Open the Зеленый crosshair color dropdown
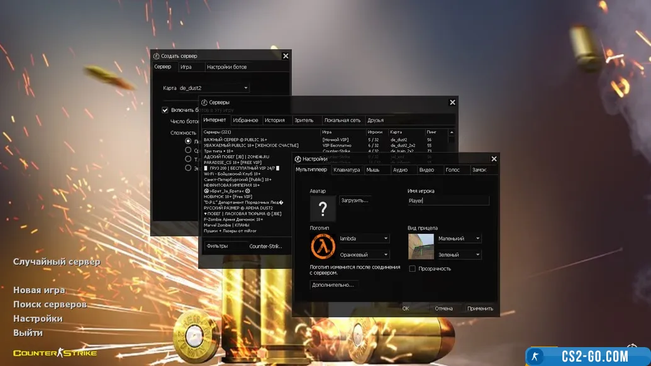Screen dimensions: 651x366 pyautogui.click(x=459, y=255)
